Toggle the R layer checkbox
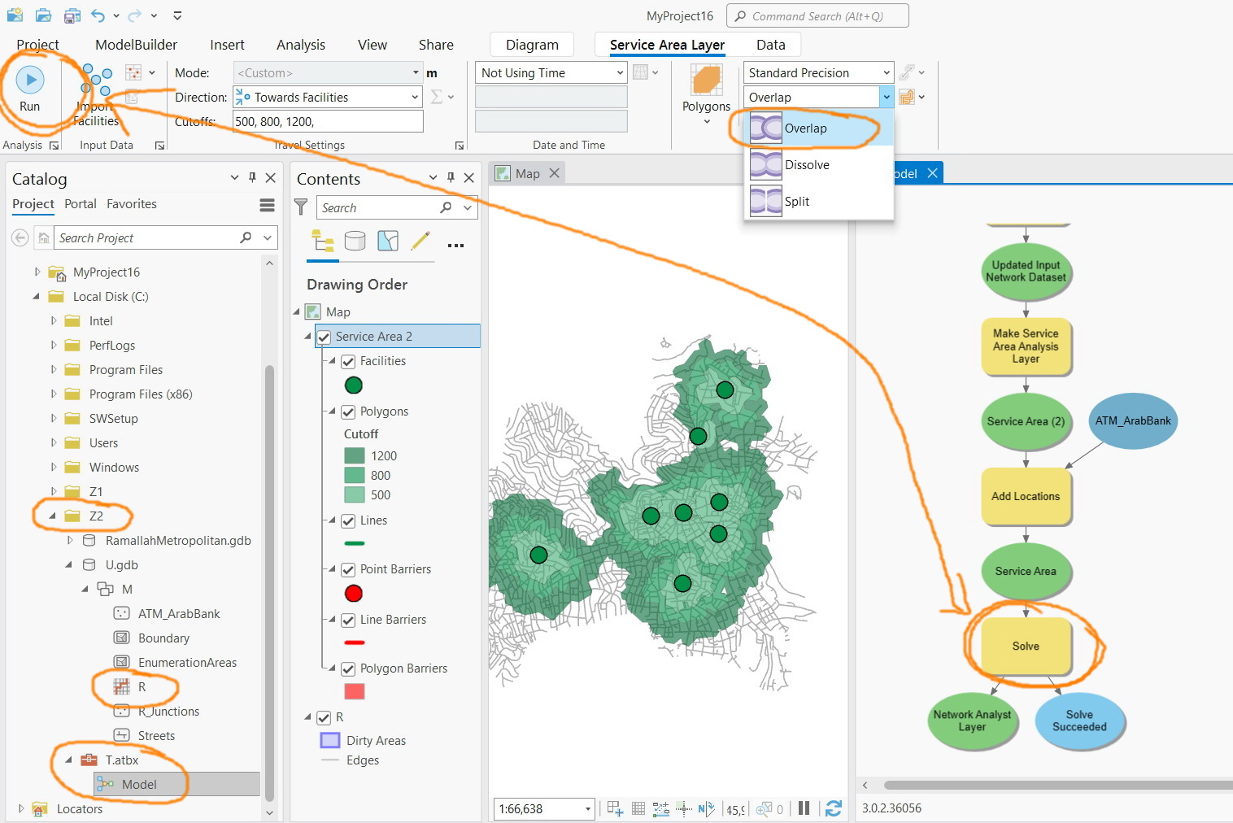Image resolution: width=1233 pixels, height=823 pixels. click(324, 717)
